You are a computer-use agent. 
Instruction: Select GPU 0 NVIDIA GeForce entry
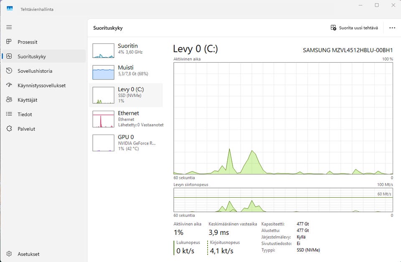pos(126,143)
